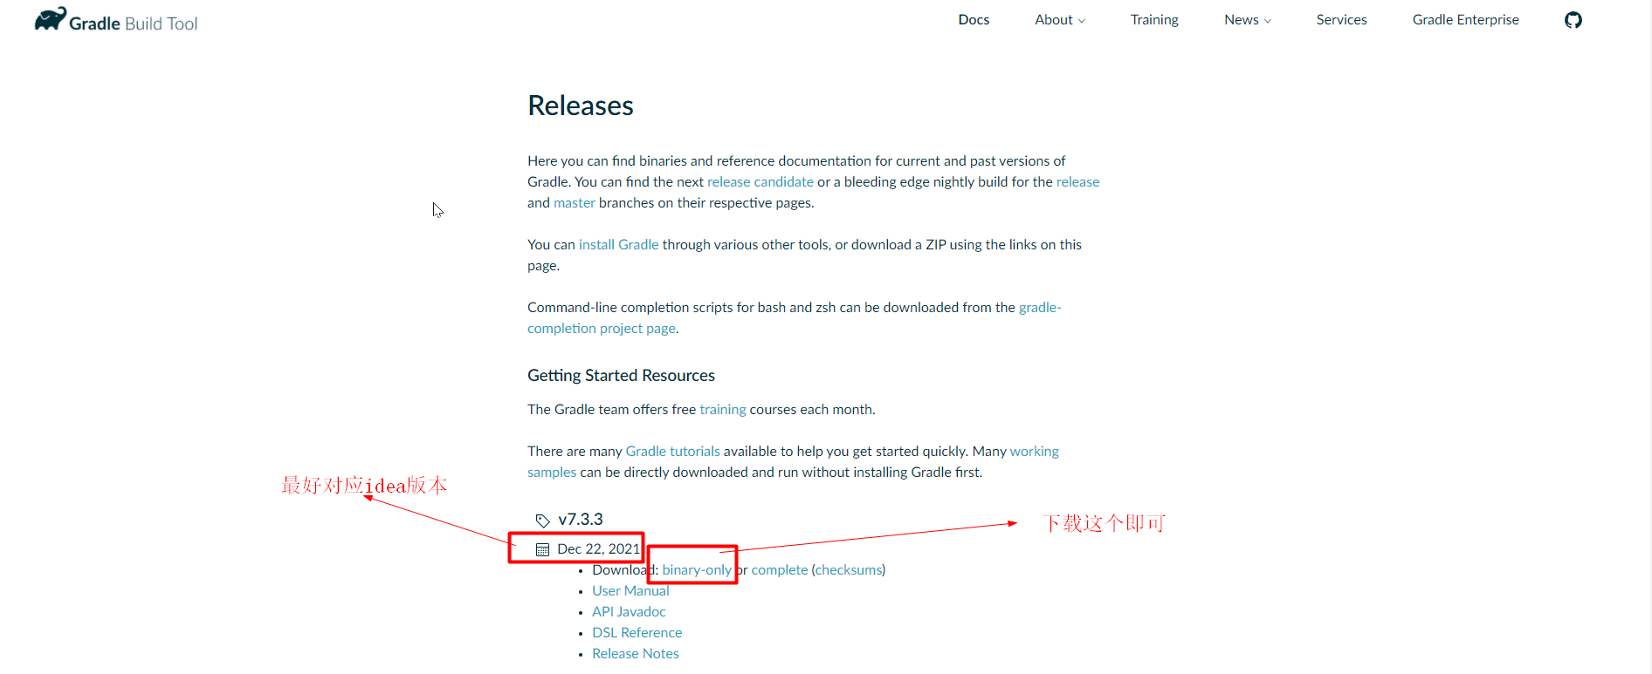The width and height of the screenshot is (1652, 674).
Task: Open the Gradle tutorials link
Action: coord(672,451)
